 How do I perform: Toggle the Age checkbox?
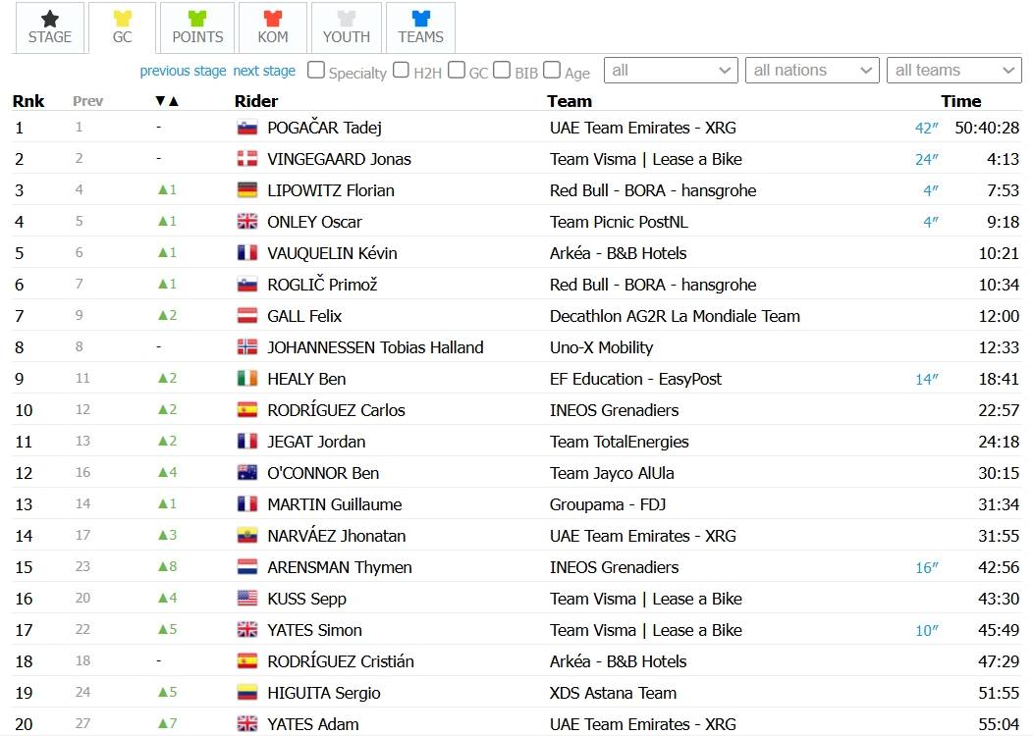552,70
